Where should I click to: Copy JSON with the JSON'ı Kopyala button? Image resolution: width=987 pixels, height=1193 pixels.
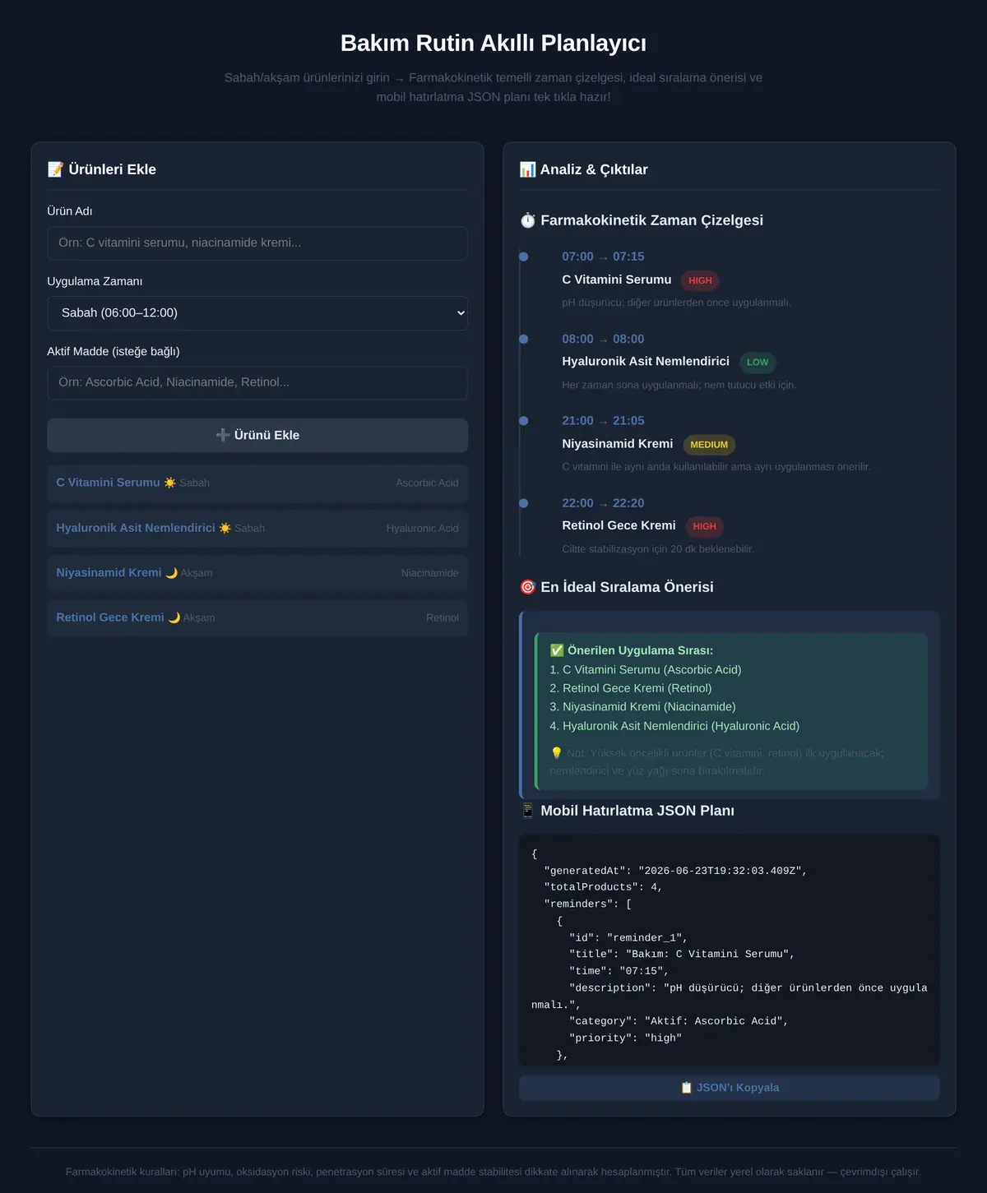730,1088
